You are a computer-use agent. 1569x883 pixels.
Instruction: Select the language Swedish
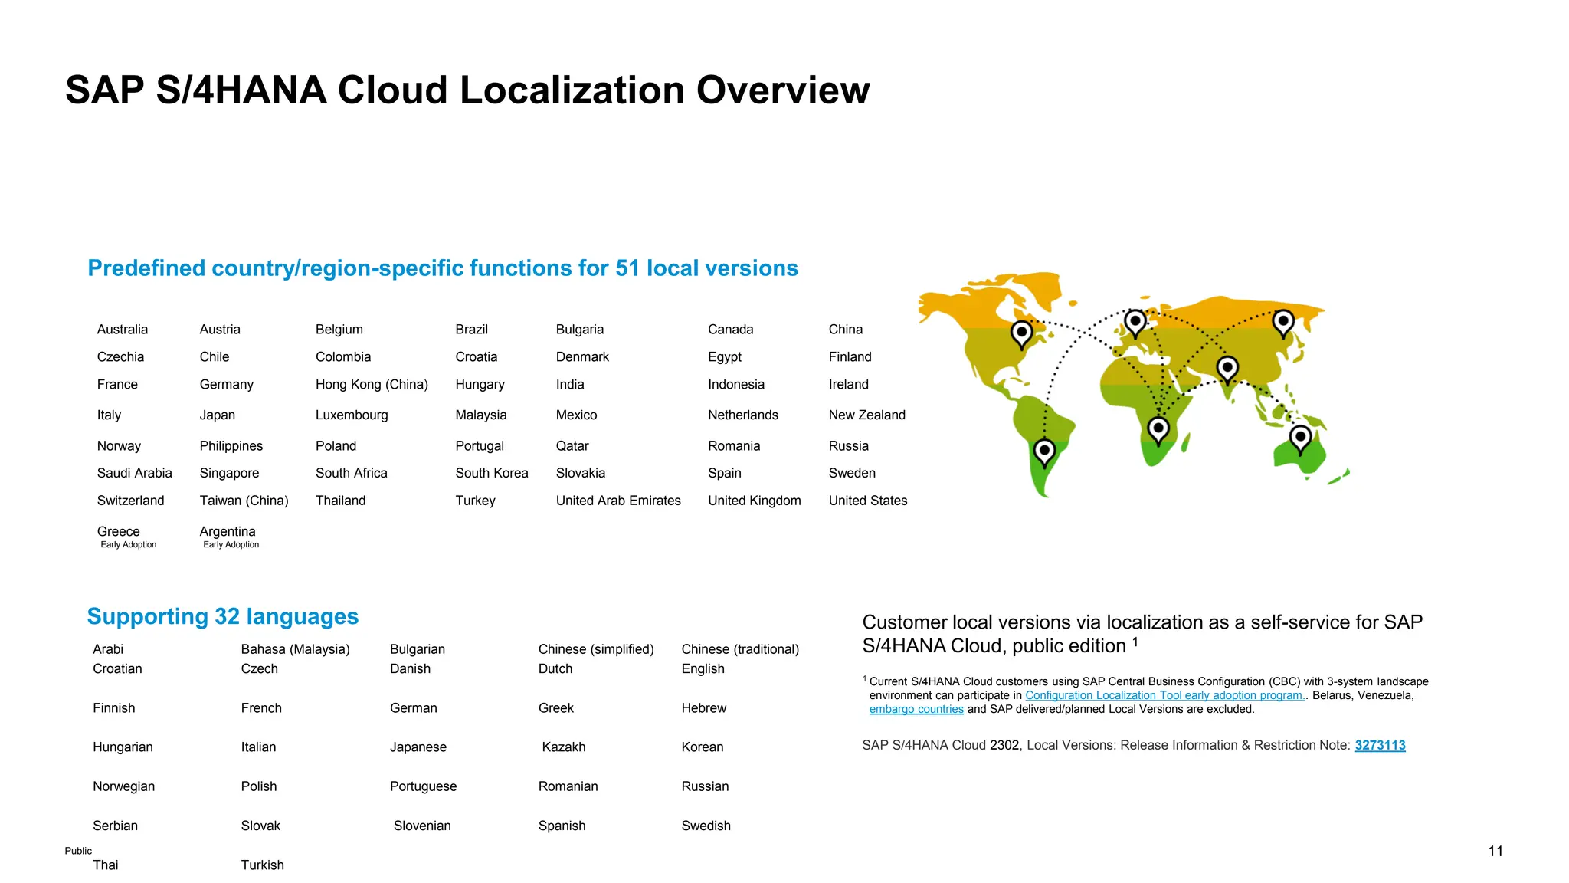[706, 826]
